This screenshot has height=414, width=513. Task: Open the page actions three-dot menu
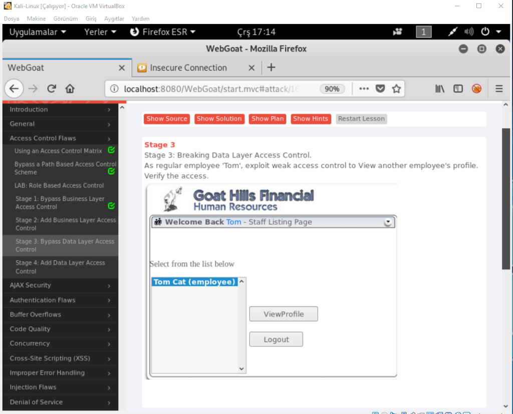click(x=364, y=89)
